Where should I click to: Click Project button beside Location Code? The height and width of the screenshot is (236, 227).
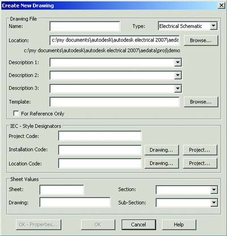[x=200, y=163]
